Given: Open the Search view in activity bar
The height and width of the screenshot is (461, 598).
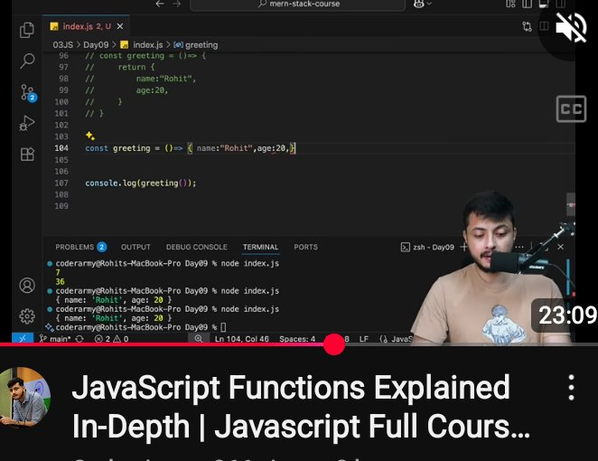Looking at the screenshot, I should [27, 61].
